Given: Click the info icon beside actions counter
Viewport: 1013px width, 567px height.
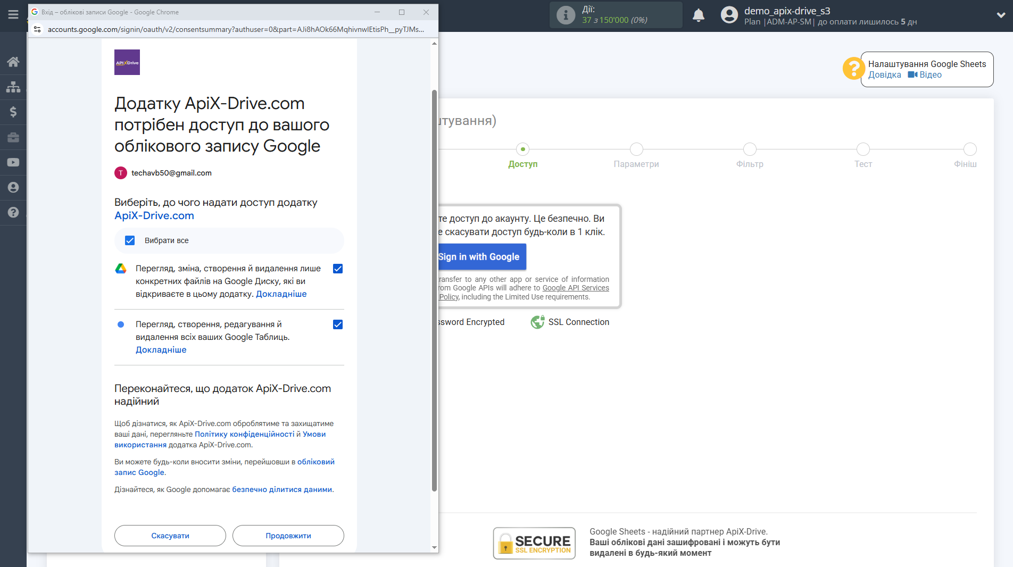Looking at the screenshot, I should [x=566, y=15].
